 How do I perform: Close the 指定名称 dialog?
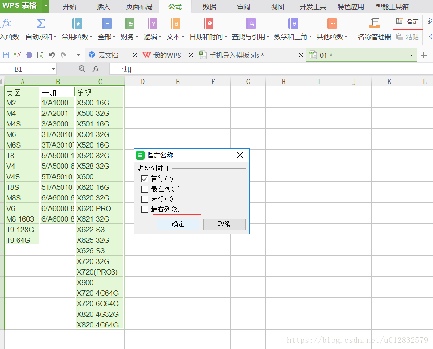pyautogui.click(x=240, y=155)
